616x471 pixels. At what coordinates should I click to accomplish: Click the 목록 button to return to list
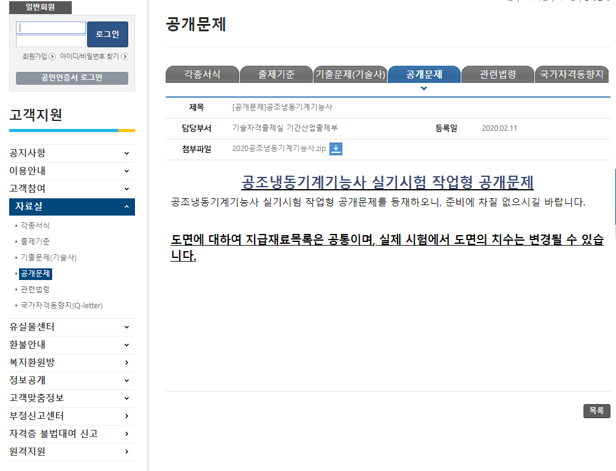[596, 411]
